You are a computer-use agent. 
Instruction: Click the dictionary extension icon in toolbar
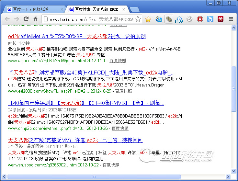(169, 19)
